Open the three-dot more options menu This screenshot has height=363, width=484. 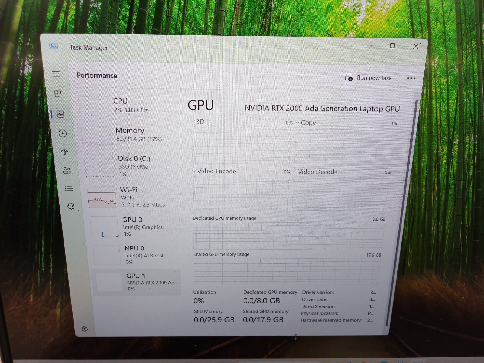[x=411, y=78]
